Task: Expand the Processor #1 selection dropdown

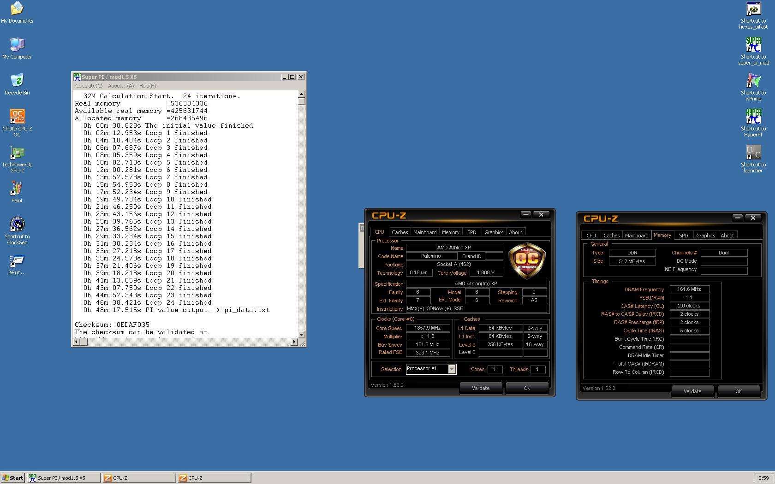Action: point(452,369)
